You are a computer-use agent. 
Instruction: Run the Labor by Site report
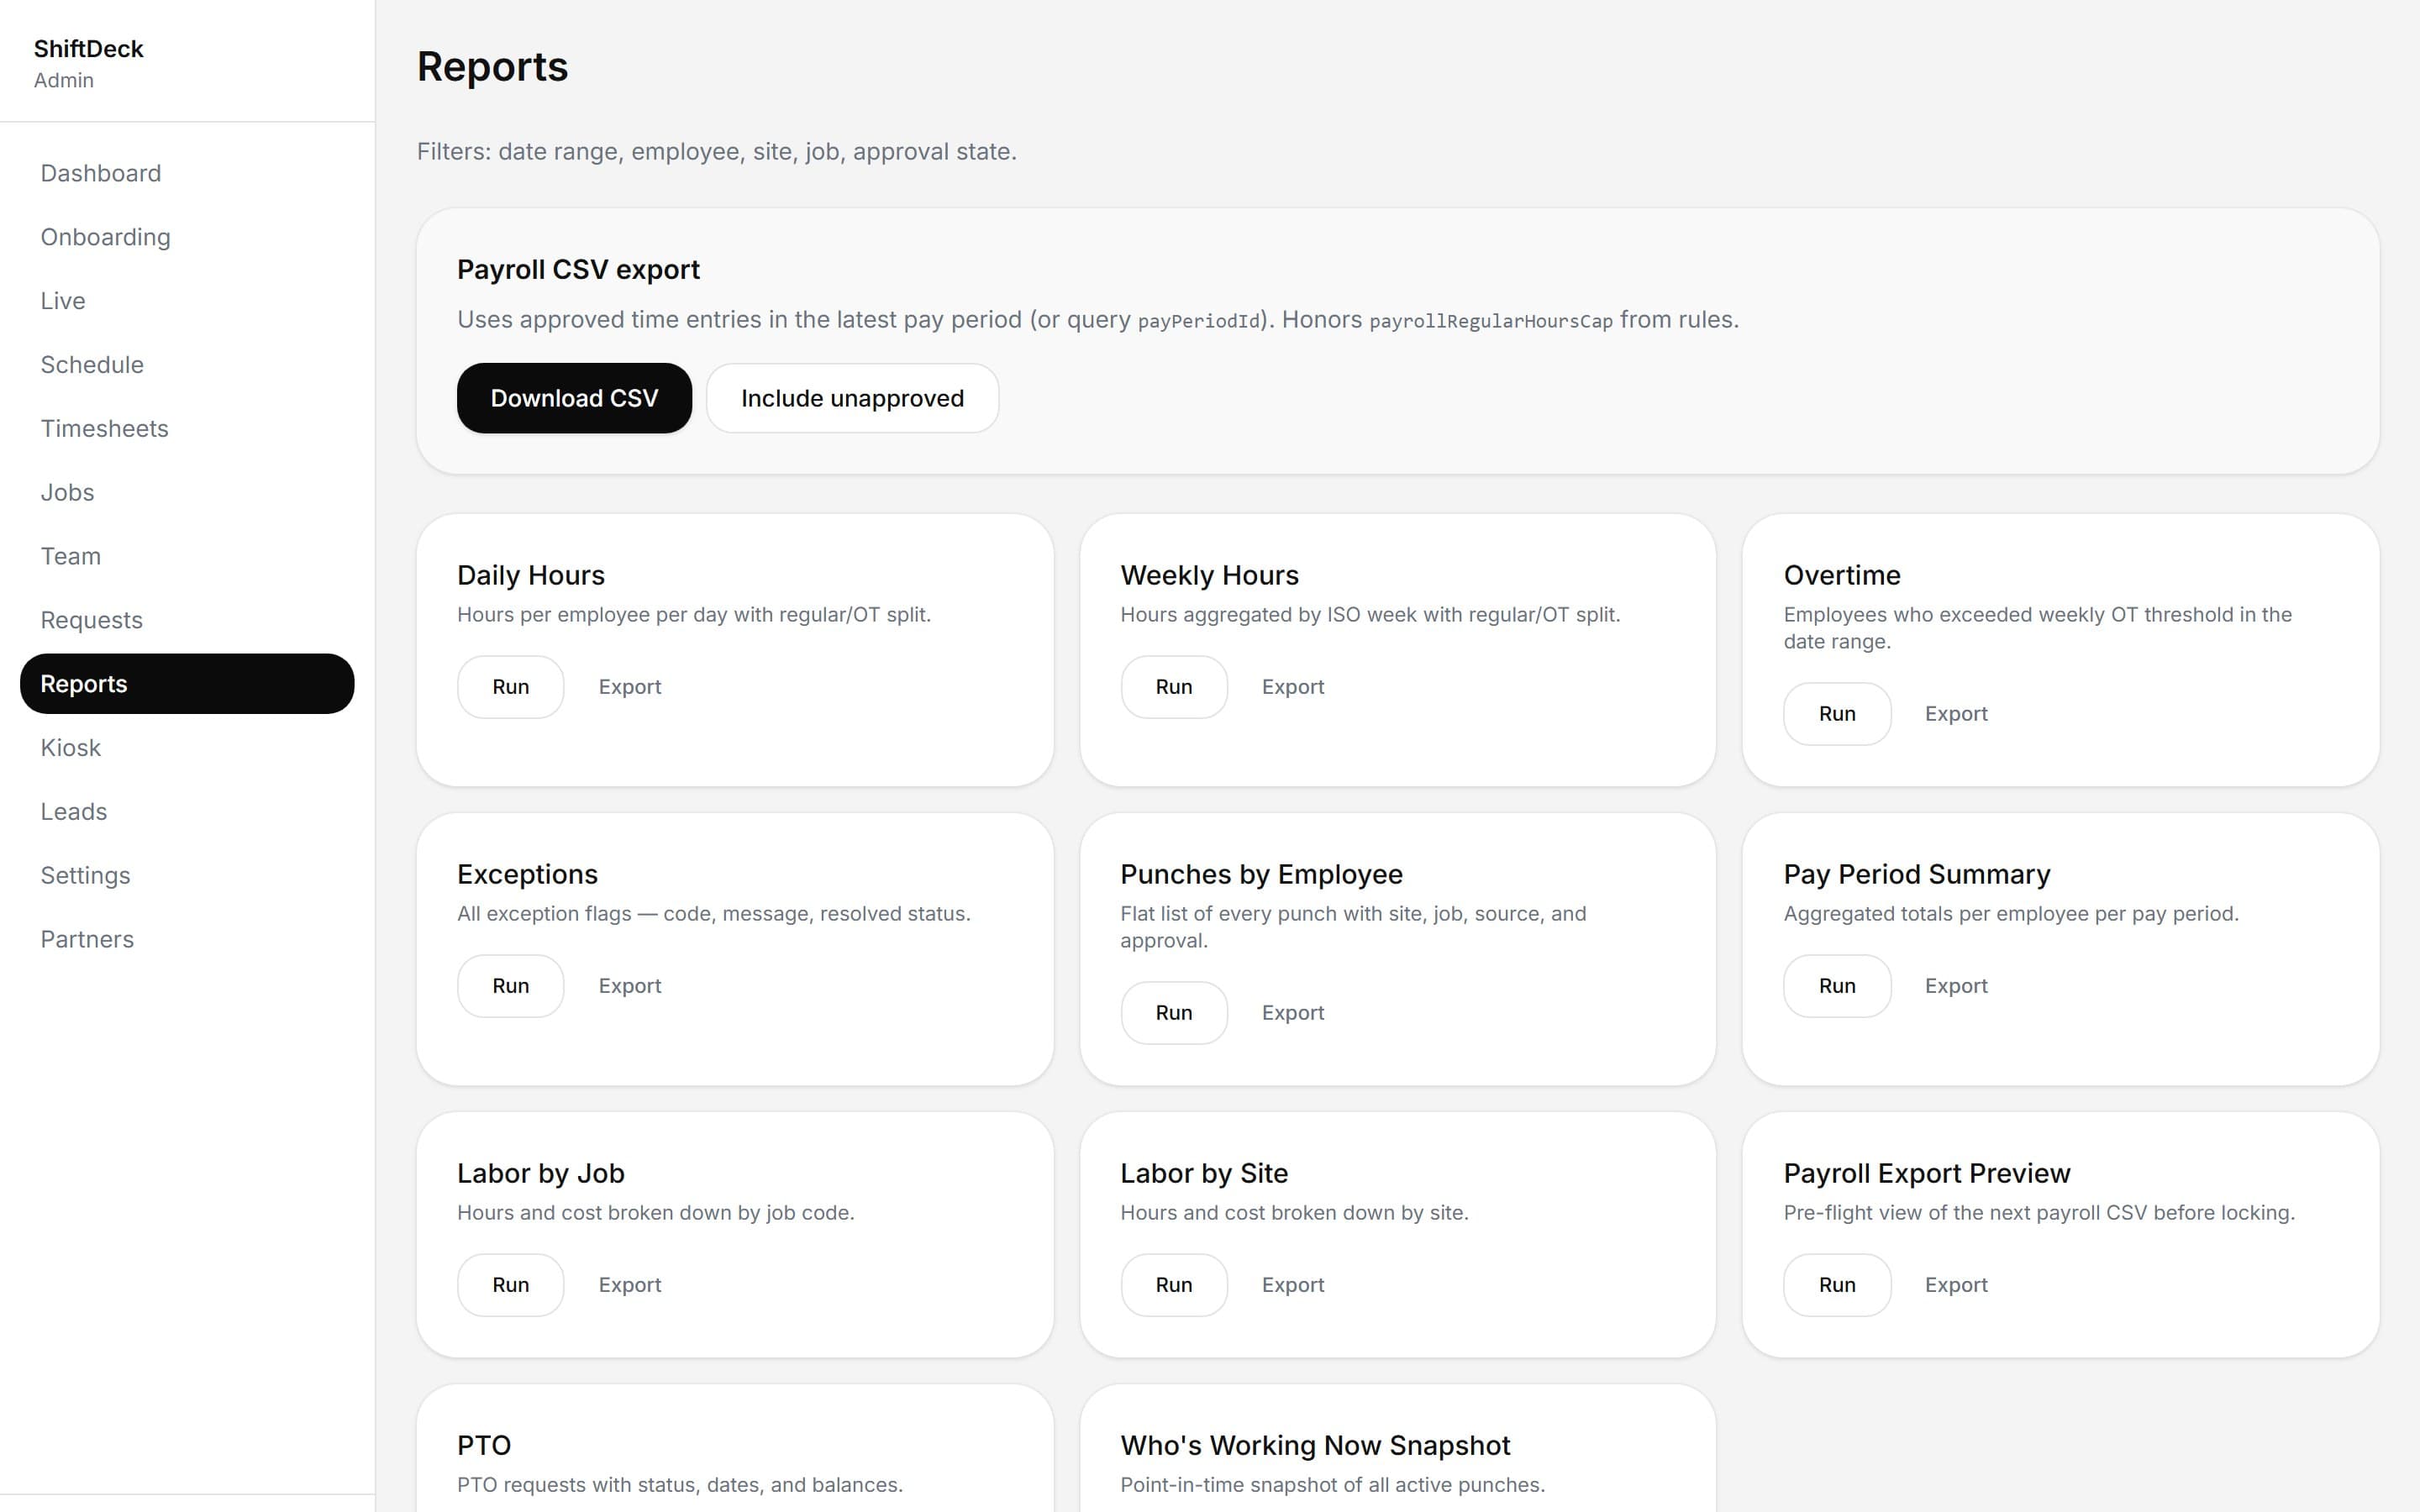[1174, 1285]
